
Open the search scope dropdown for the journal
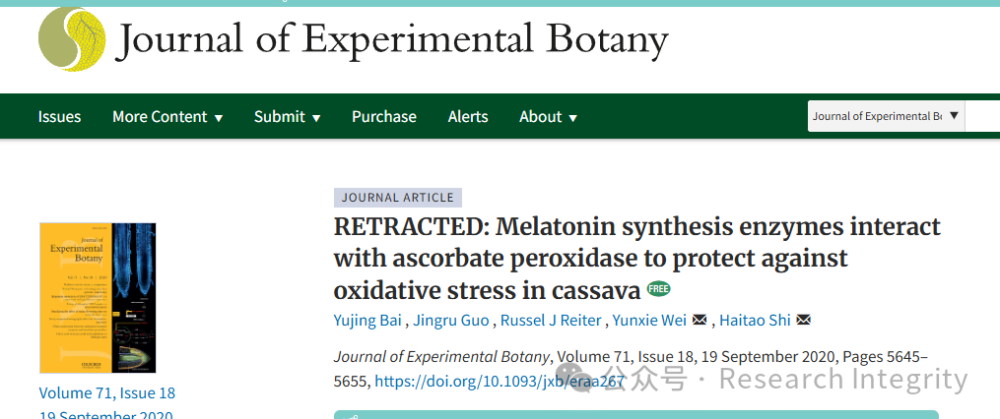point(887,116)
